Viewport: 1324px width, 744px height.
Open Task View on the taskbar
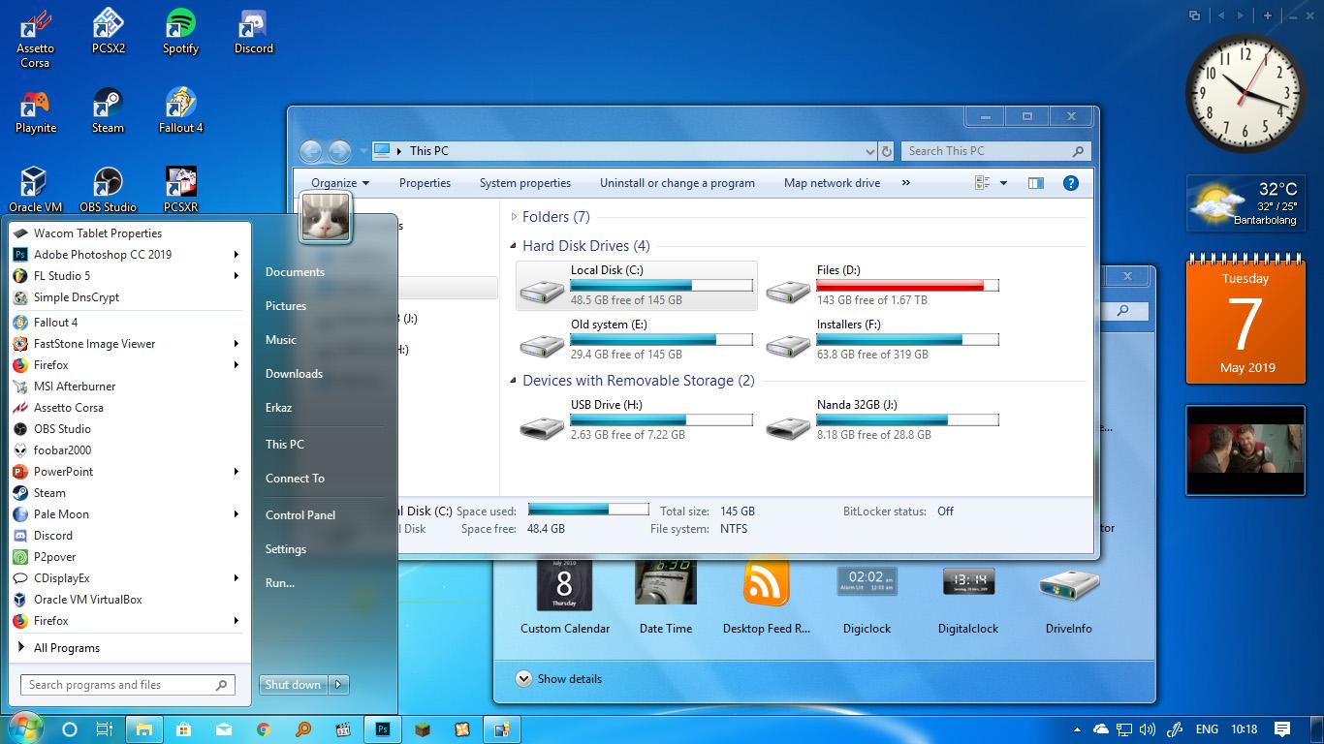[x=105, y=729]
